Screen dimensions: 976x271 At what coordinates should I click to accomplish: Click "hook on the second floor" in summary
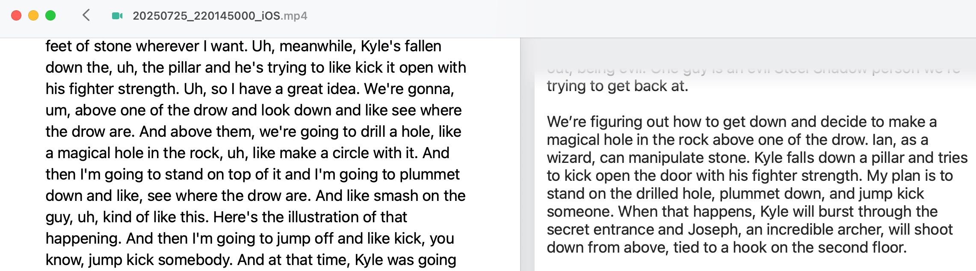click(820, 247)
